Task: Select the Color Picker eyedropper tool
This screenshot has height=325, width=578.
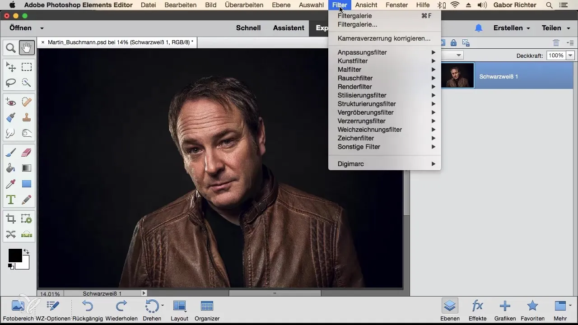Action: [x=11, y=184]
